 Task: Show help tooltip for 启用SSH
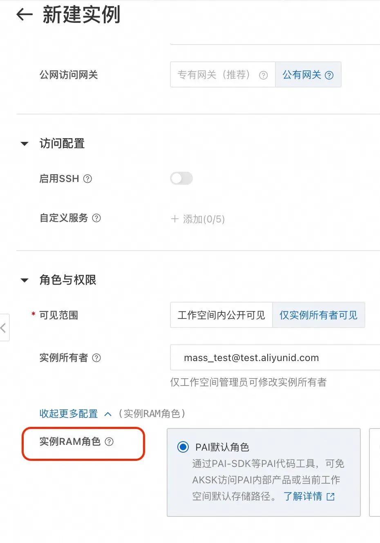[x=87, y=179]
